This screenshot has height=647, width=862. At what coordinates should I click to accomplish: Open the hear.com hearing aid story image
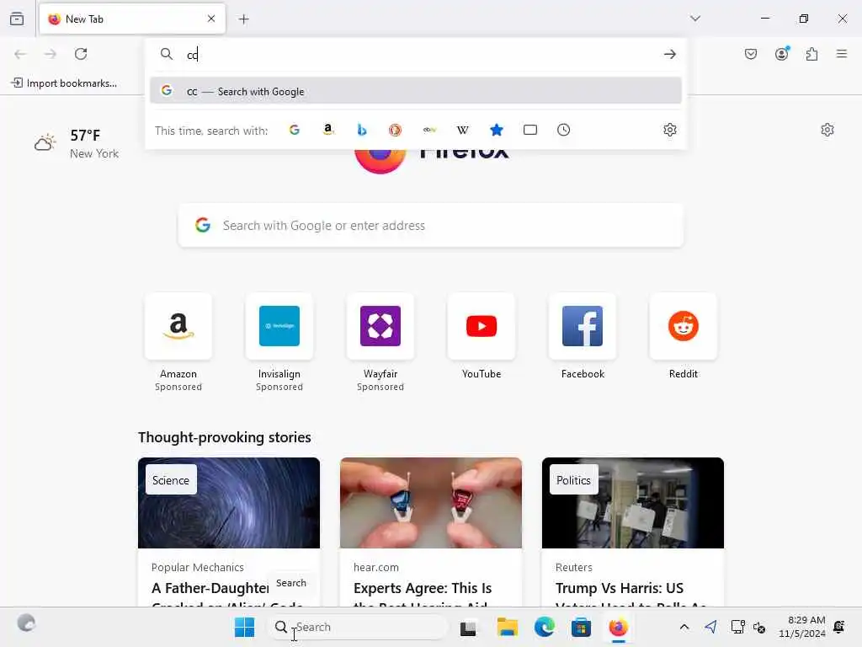coord(431,503)
